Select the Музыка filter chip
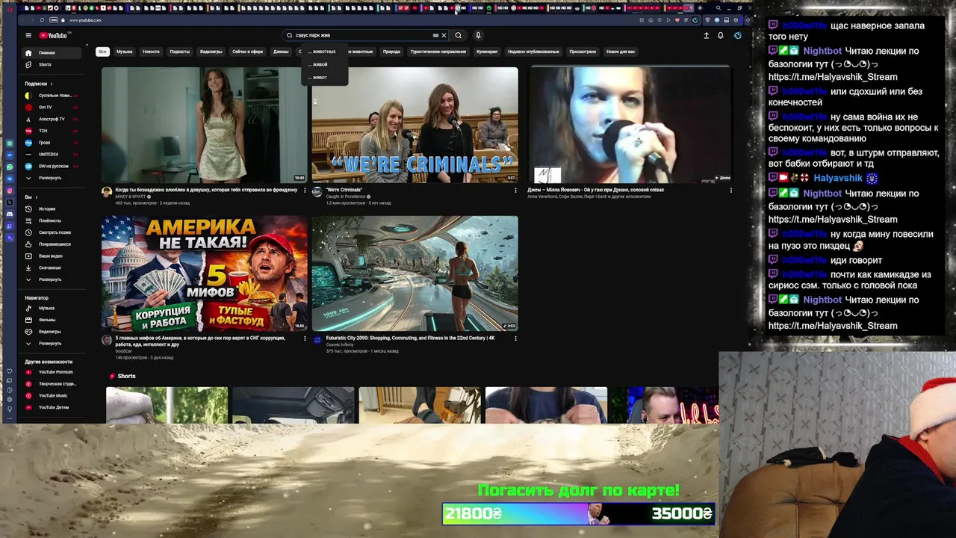 (x=125, y=52)
